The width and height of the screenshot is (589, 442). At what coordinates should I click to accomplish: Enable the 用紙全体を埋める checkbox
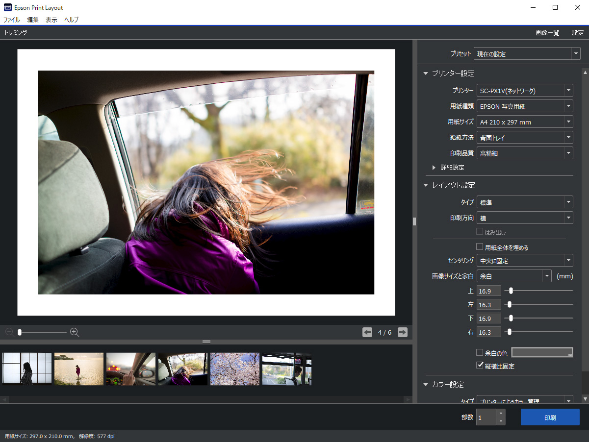(480, 247)
